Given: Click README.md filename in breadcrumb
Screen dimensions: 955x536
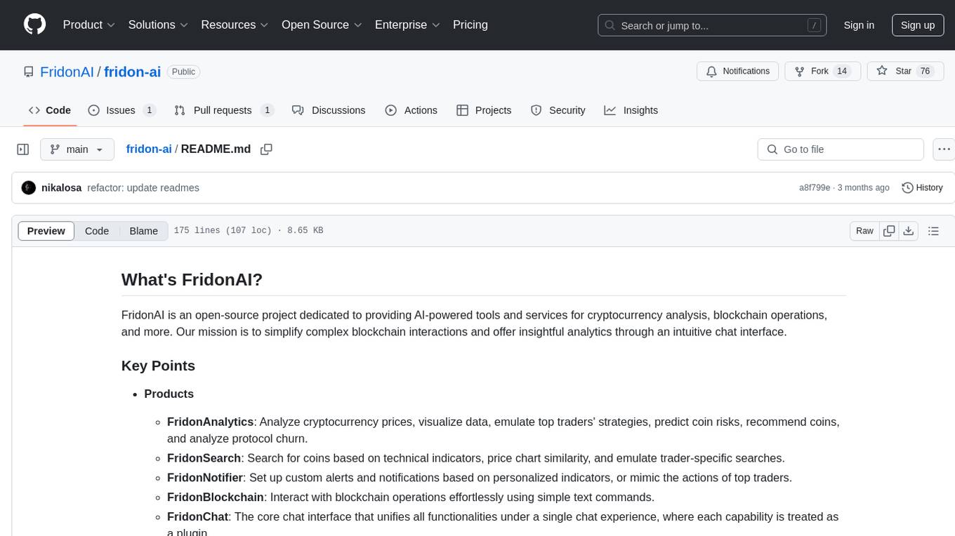Looking at the screenshot, I should point(216,149).
